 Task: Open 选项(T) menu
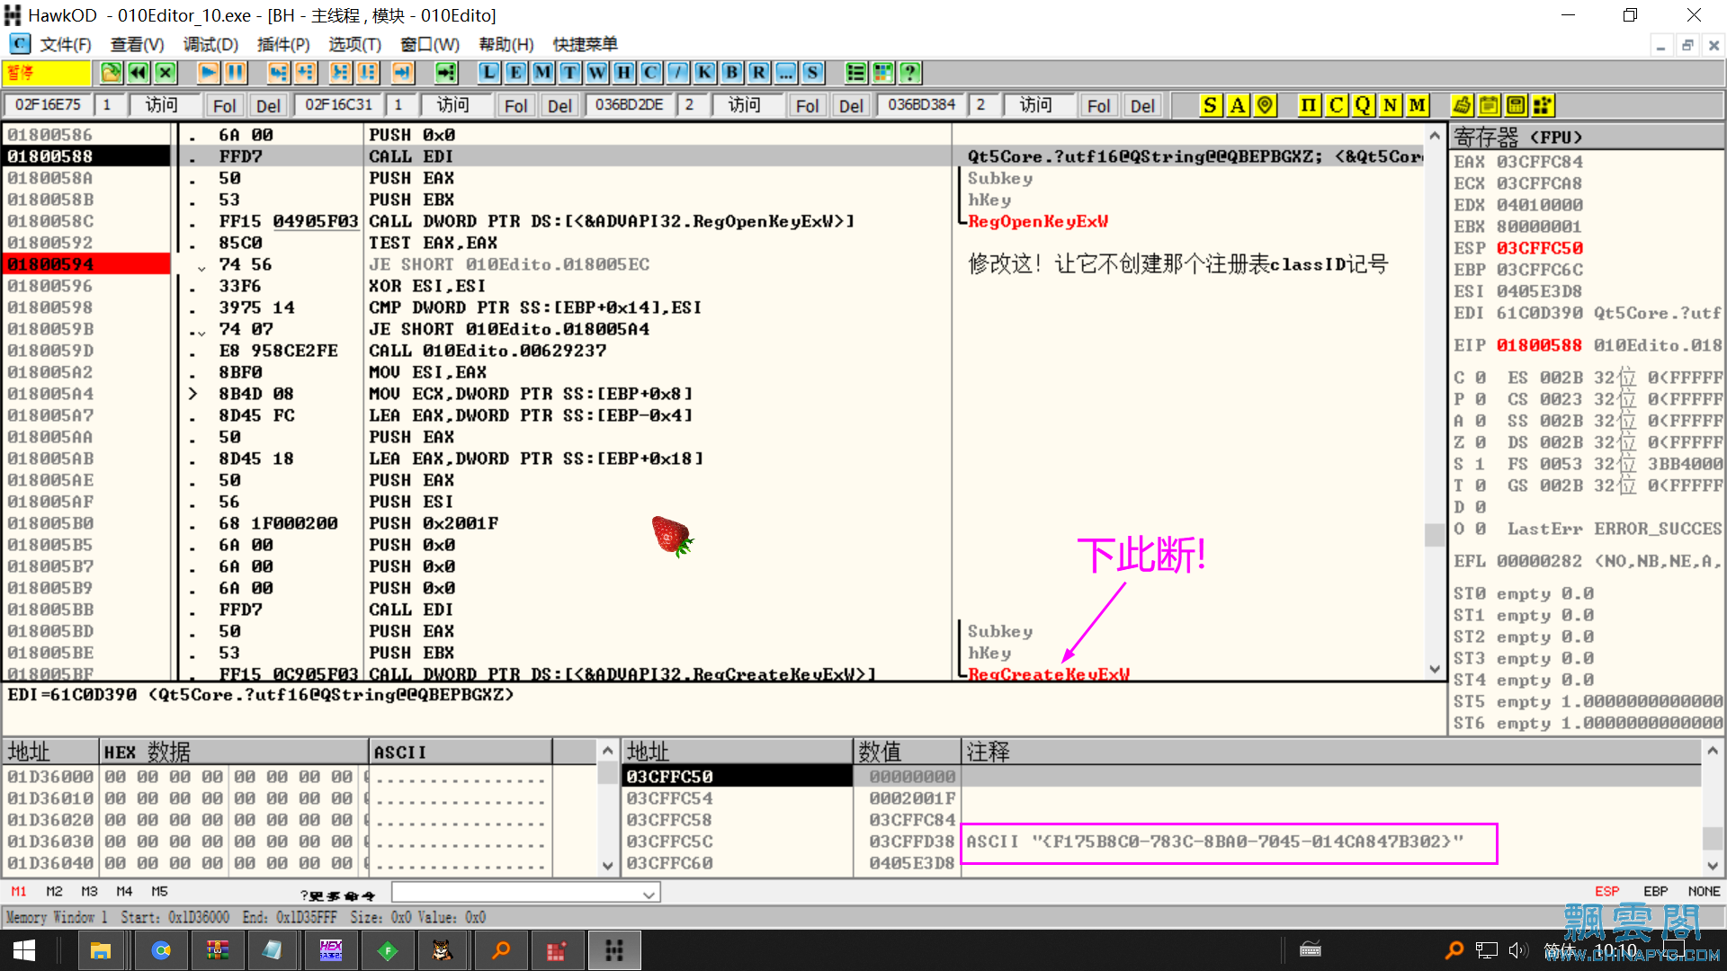[354, 44]
